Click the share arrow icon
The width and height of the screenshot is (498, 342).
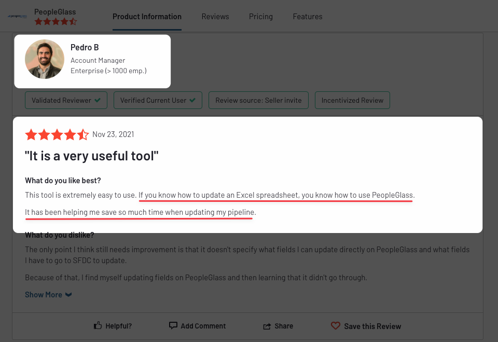point(267,326)
